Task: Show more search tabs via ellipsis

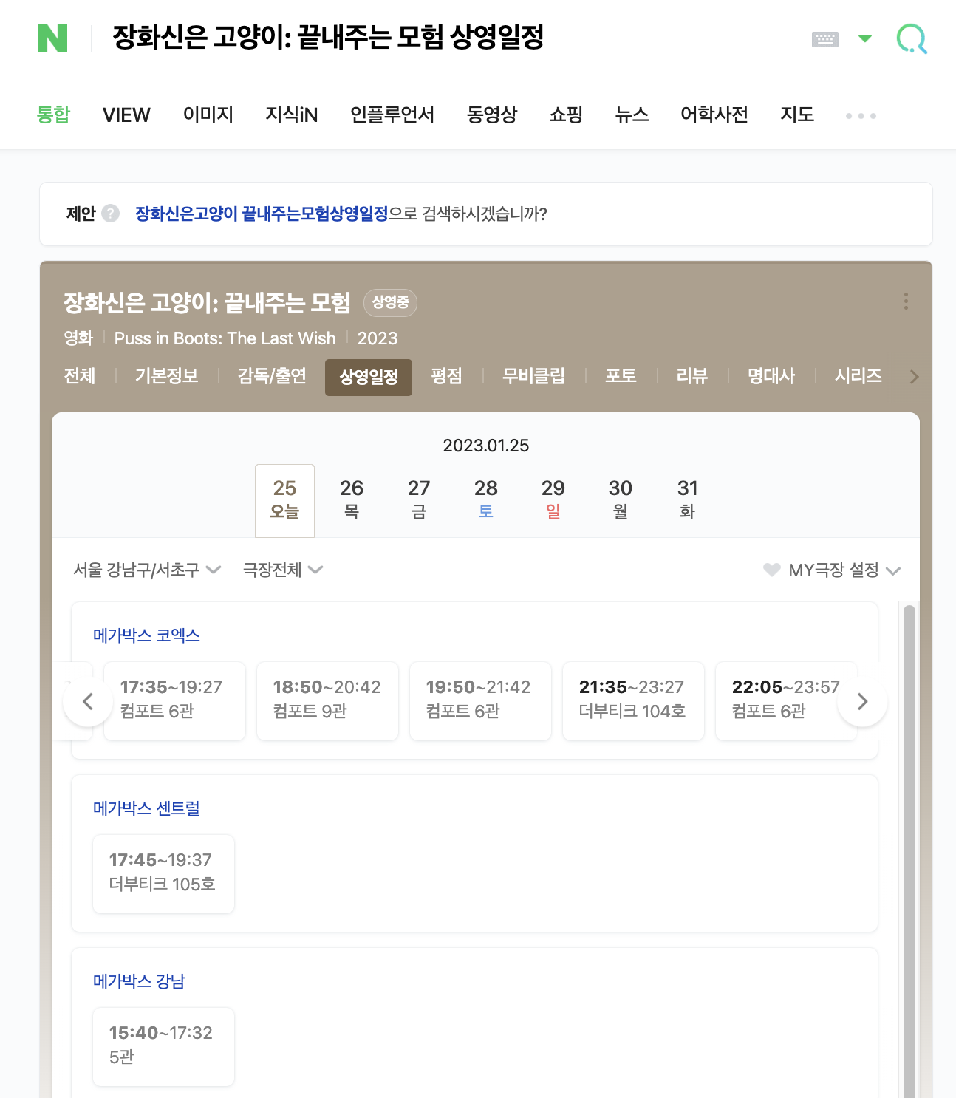Action: 861,116
